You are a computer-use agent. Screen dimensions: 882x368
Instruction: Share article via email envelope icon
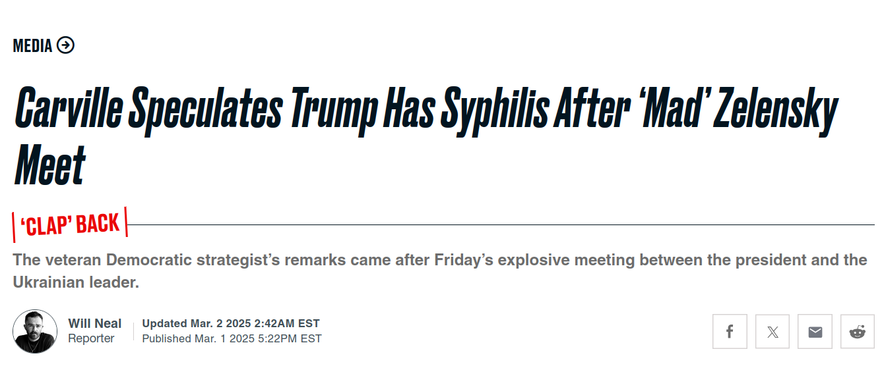click(x=815, y=332)
